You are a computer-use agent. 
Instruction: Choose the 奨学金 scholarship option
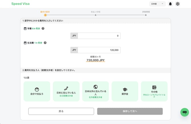[125, 91]
